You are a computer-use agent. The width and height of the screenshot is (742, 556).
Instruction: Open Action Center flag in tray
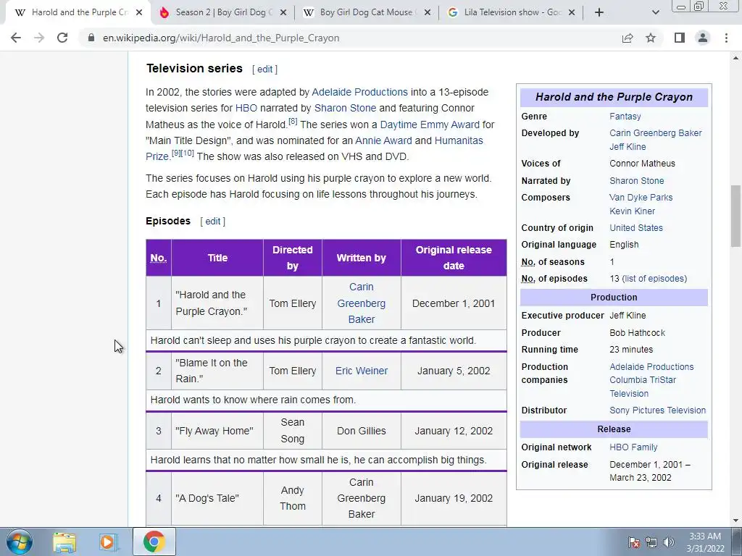click(x=634, y=543)
